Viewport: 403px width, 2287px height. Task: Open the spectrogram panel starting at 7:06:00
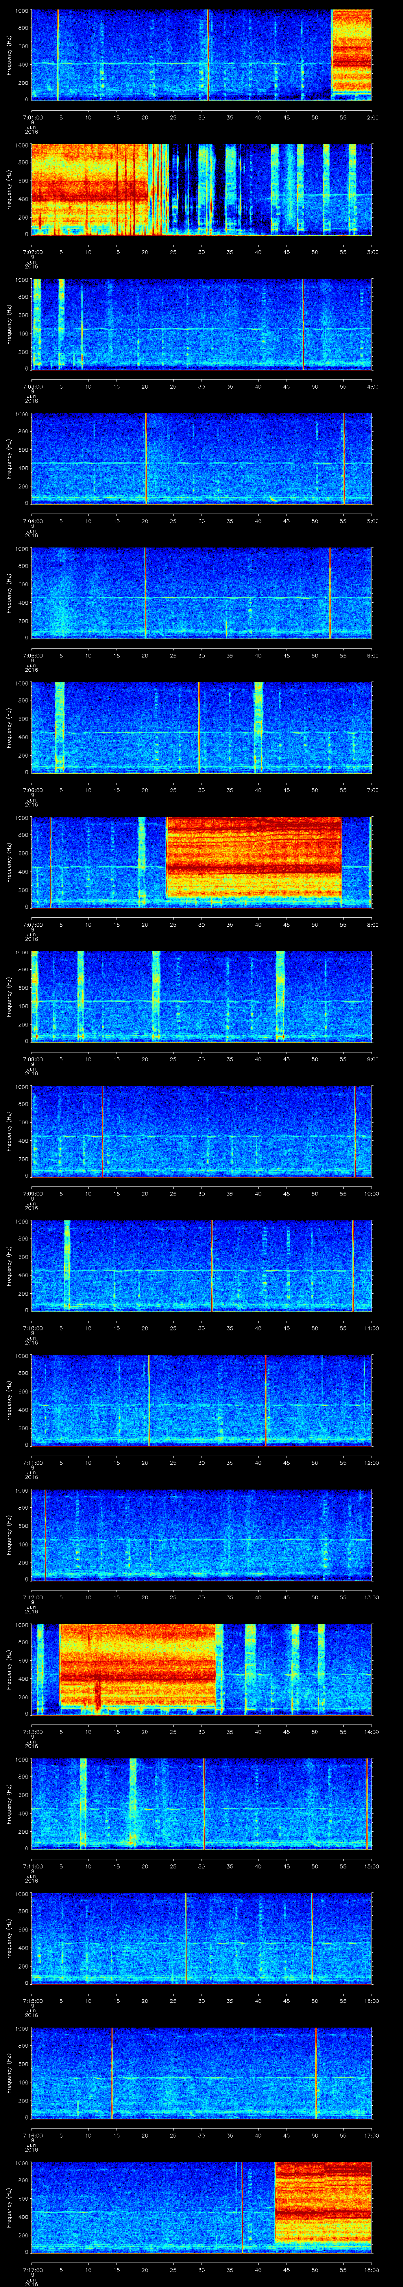coord(202,728)
